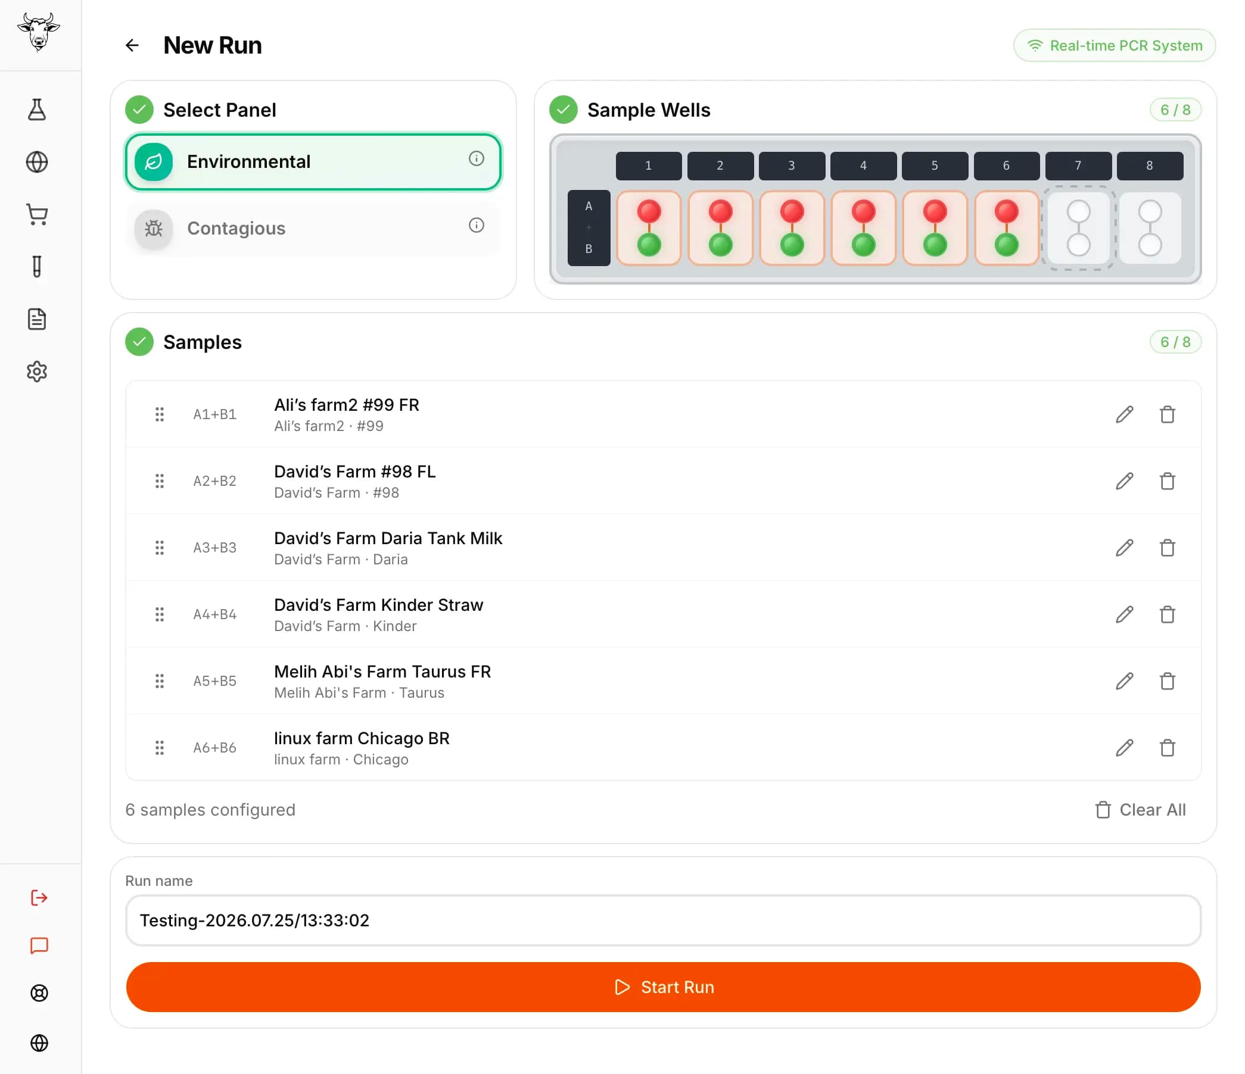This screenshot has width=1245, height=1074.
Task: Click the 6 / 8 badge in the Samples section
Action: [1175, 342]
